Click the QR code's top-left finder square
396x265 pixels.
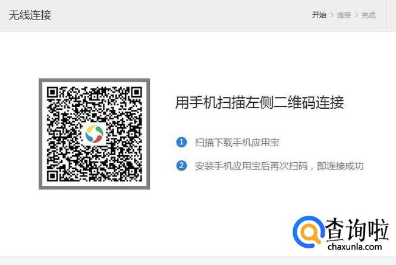pos(52,93)
